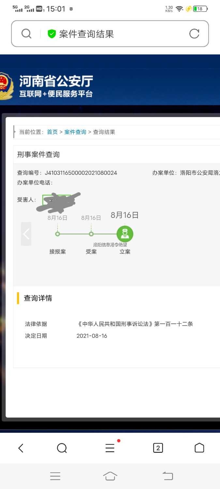Open the 首页 breadcrumb link
The width and height of the screenshot is (220, 489).
click(52, 132)
